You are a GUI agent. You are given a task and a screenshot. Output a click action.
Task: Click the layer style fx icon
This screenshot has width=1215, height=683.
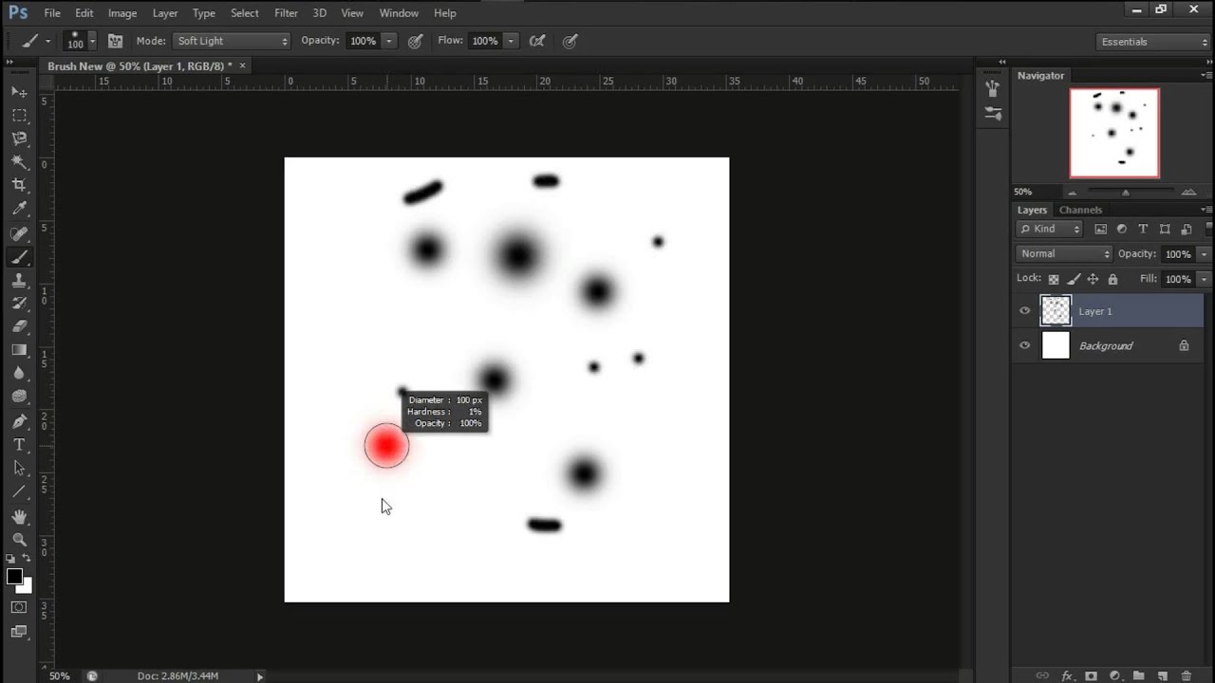pyautogui.click(x=1067, y=675)
